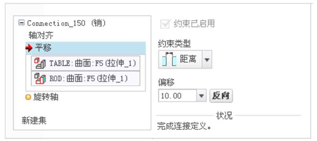Click the TABLE reference component icon
This screenshot has height=141, width=317.
point(40,63)
